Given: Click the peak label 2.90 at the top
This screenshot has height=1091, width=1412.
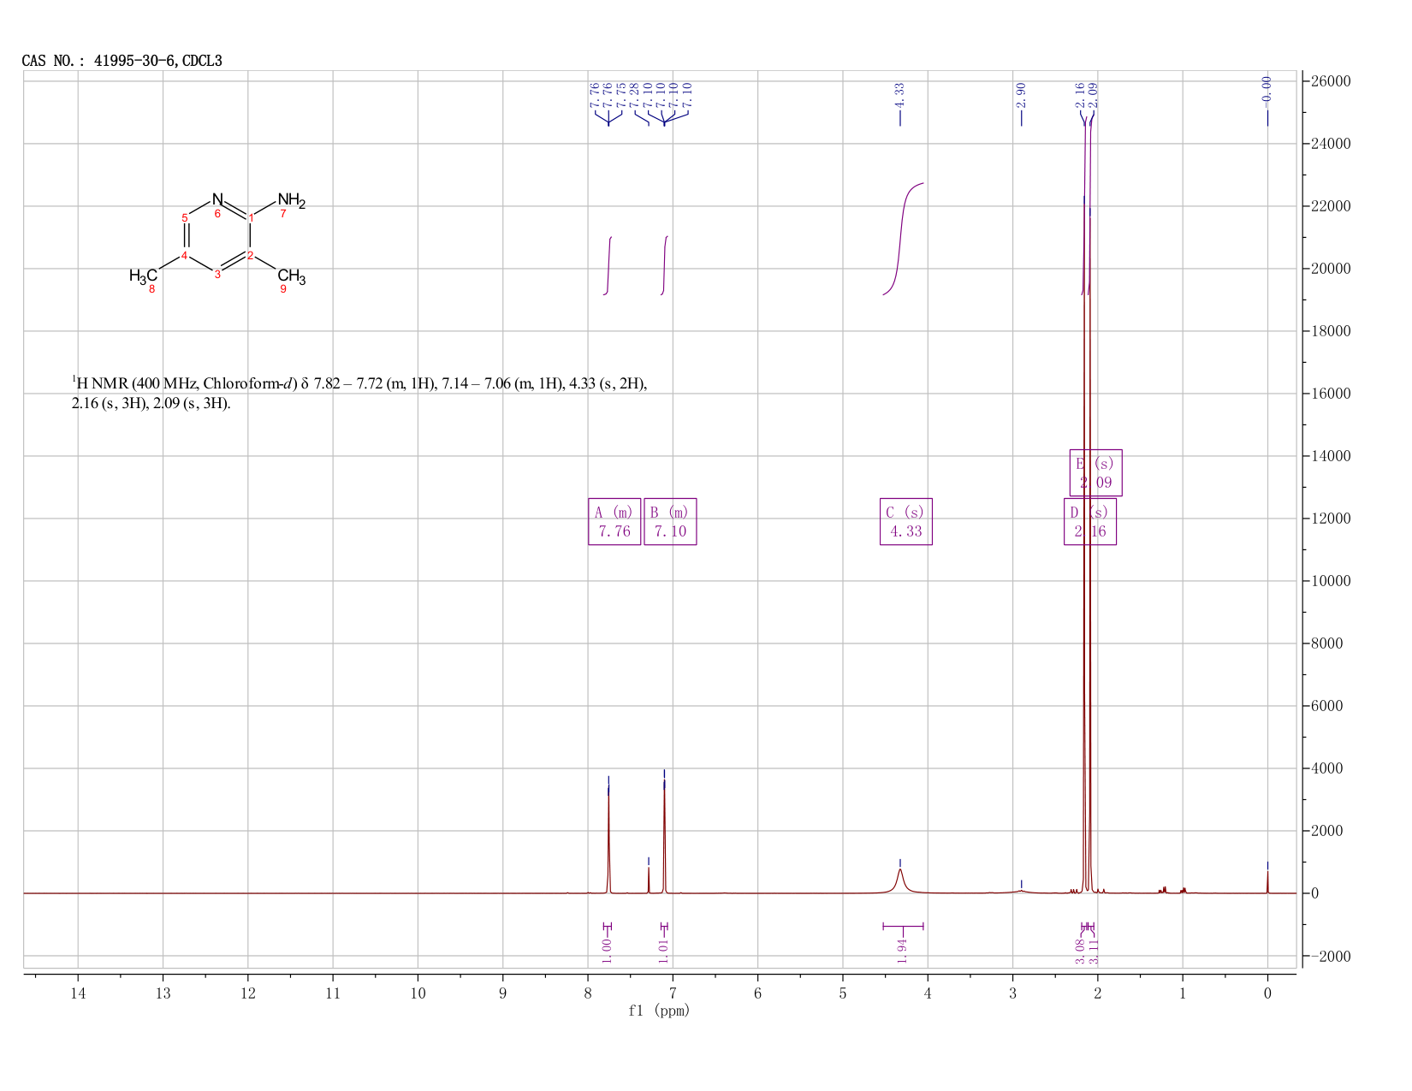Looking at the screenshot, I should (x=1021, y=94).
